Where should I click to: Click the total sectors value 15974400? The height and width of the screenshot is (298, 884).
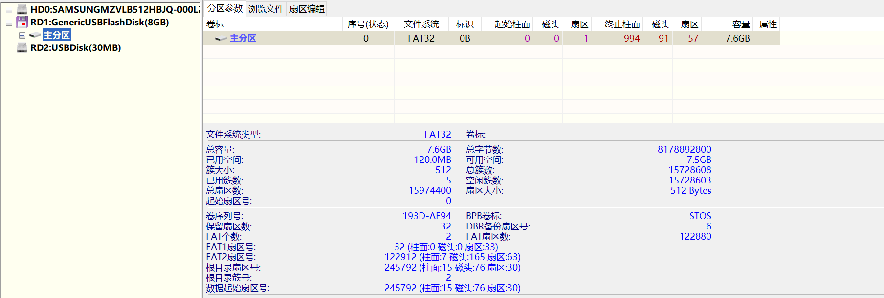(x=430, y=190)
